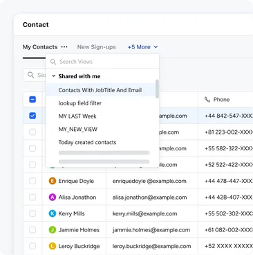
Task: Choose Contacts With JobTitle And Email view
Action: pyautogui.click(x=100, y=90)
